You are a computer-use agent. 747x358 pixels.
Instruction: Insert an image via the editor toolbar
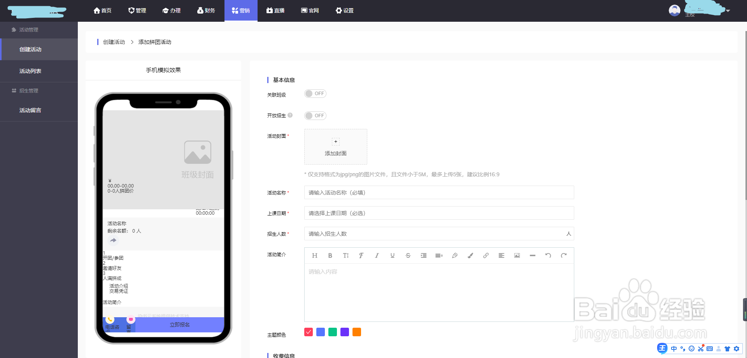(517, 255)
